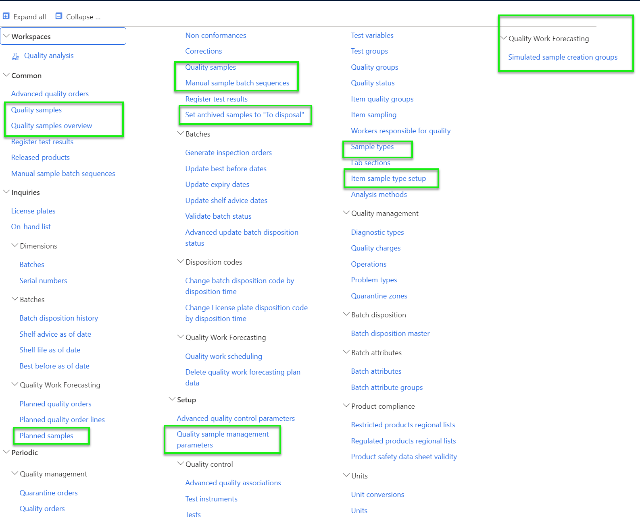Screen dimensions: 640x530
Task: Open Advanced quality associations
Action: (x=233, y=483)
